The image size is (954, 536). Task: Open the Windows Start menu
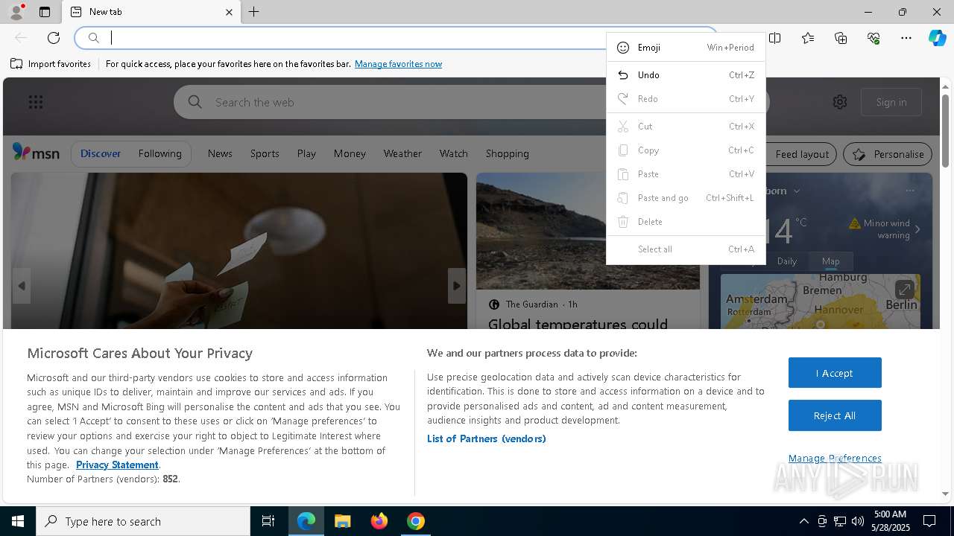coord(18,521)
